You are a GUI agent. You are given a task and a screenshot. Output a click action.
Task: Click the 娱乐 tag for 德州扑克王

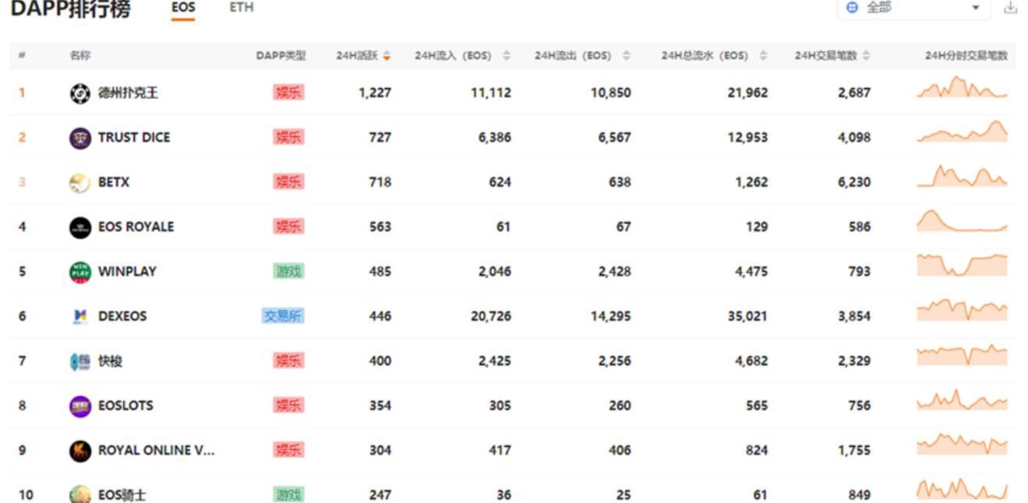(x=288, y=93)
